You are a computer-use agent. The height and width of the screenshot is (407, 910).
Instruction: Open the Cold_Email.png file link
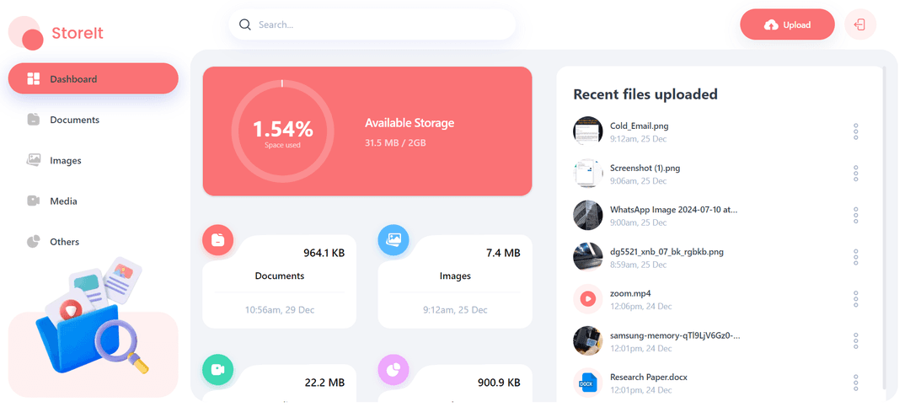click(639, 126)
